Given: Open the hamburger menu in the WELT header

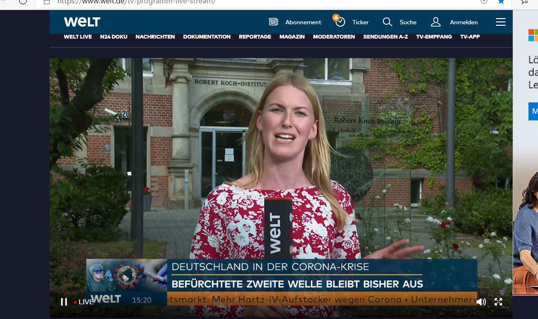Looking at the screenshot, I should [501, 22].
